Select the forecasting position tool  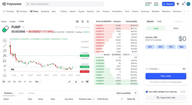5,61
